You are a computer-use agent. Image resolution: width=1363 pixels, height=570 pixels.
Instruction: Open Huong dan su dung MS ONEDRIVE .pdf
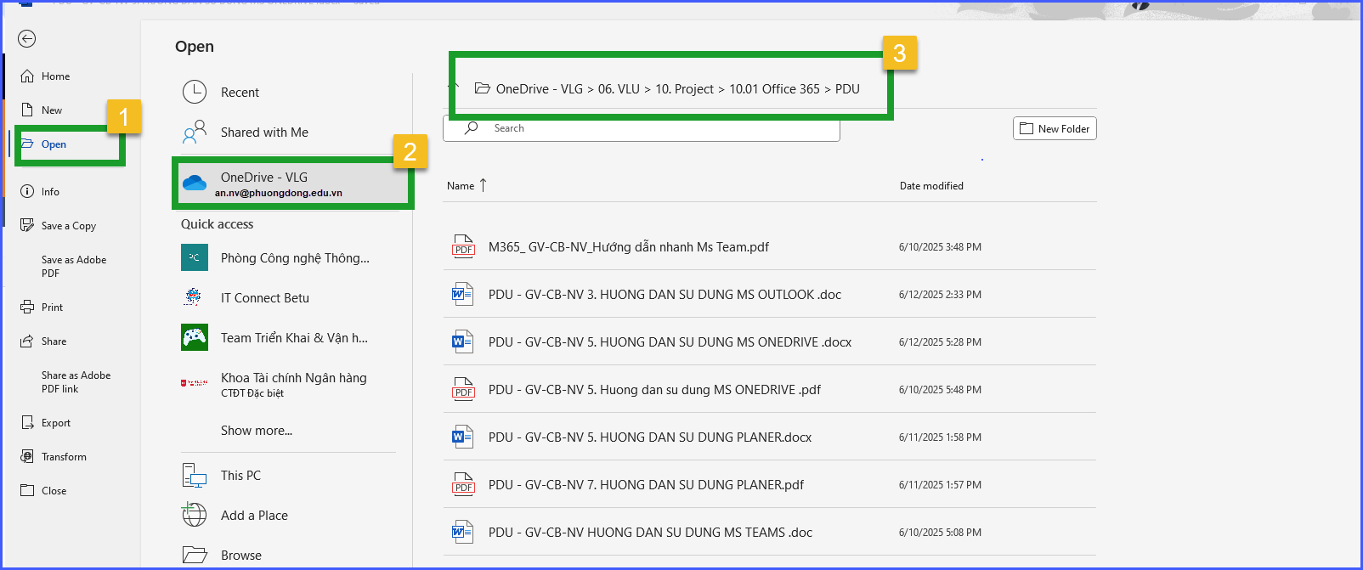(654, 390)
